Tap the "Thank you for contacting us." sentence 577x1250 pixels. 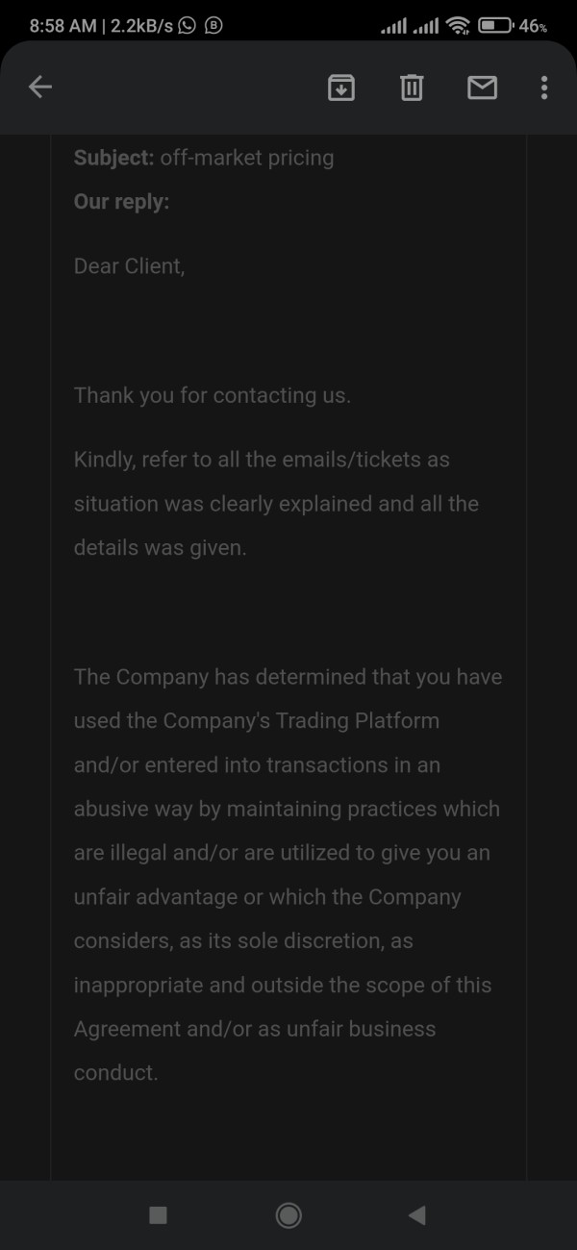212,395
